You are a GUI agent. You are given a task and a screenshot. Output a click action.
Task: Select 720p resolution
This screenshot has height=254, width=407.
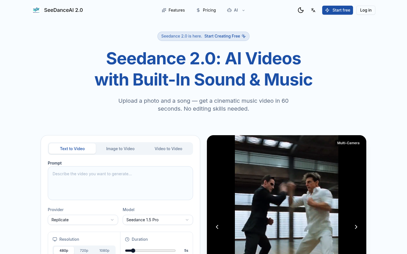[84, 250]
